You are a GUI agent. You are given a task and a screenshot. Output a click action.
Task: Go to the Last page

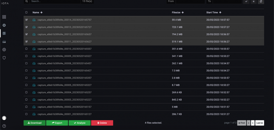259,123
